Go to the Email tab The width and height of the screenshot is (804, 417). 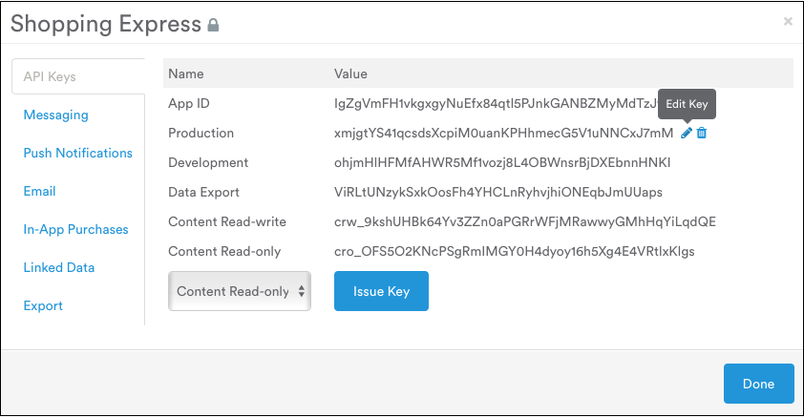tap(39, 191)
